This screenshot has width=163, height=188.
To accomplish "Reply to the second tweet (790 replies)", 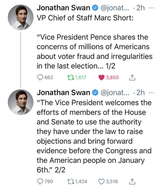I will 45,181.
